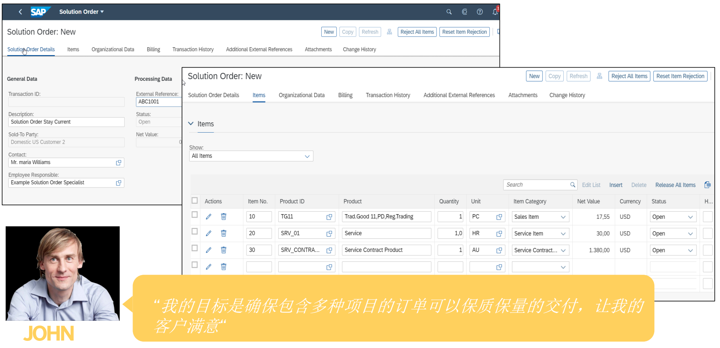Click Reject All Items in the back window
The width and height of the screenshot is (720, 348).
tap(417, 32)
